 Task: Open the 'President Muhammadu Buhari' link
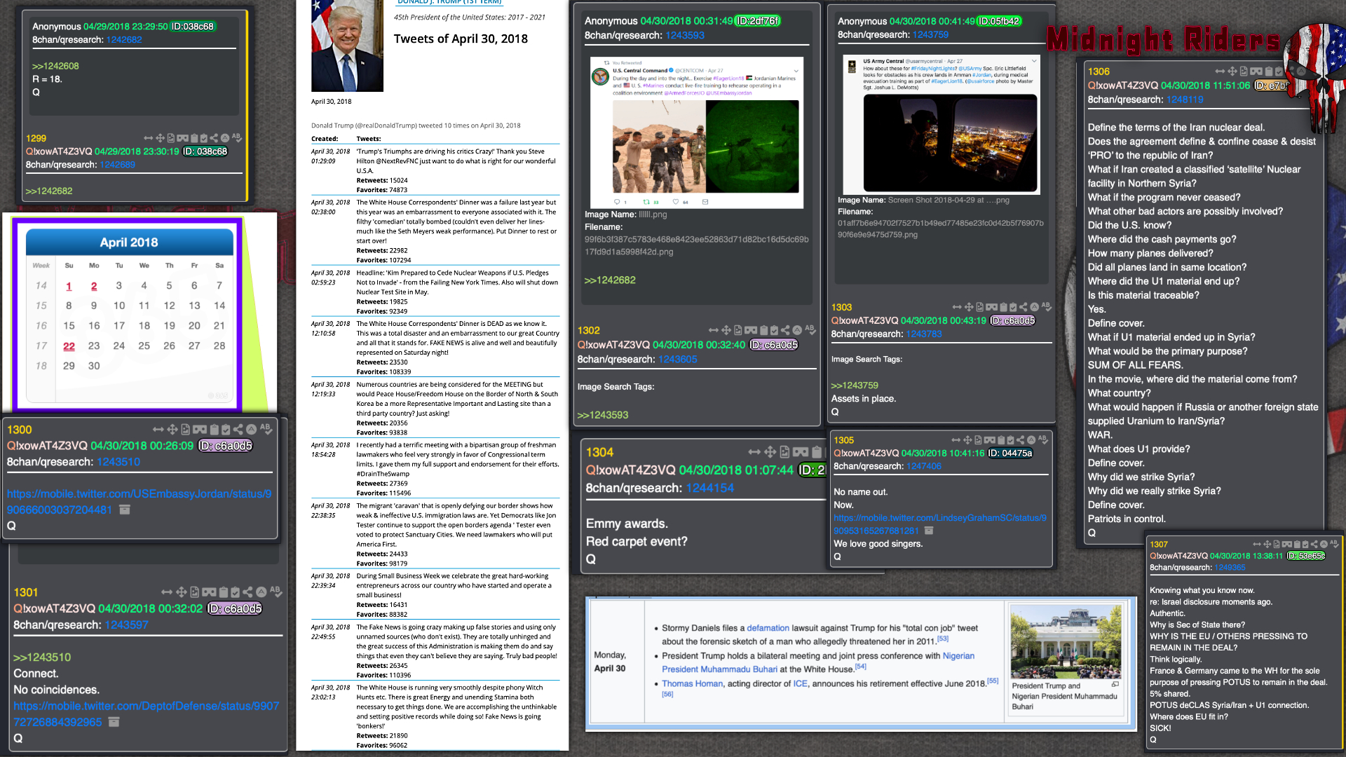(x=719, y=669)
